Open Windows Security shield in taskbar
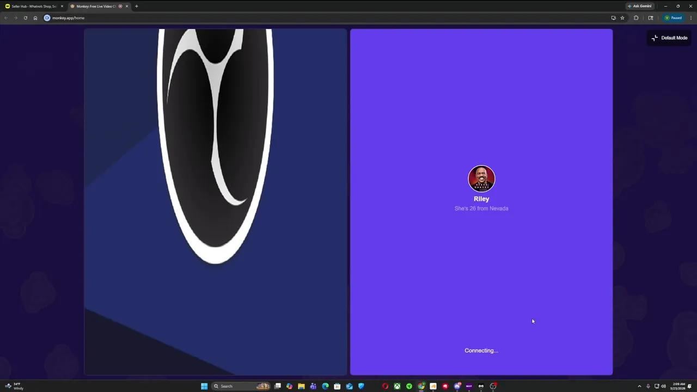 pos(361,386)
